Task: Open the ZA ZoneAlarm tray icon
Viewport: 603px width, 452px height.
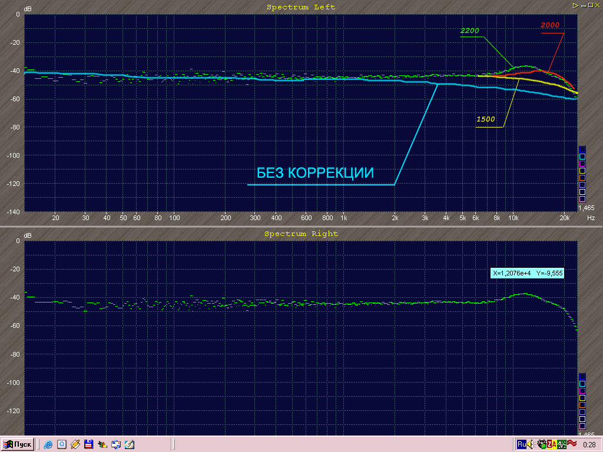Action: [552, 444]
